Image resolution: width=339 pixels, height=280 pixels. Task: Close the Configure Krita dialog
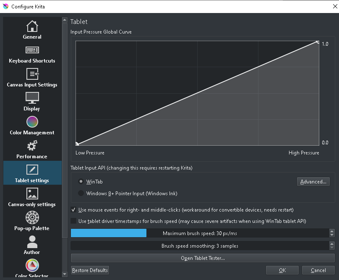click(x=335, y=6)
